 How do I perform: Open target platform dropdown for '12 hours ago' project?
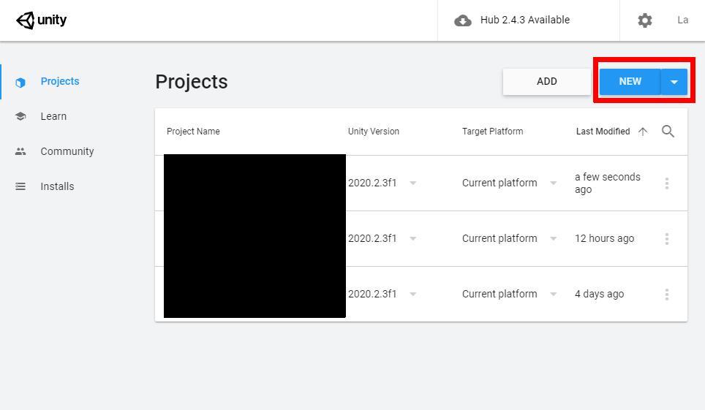pyautogui.click(x=554, y=238)
